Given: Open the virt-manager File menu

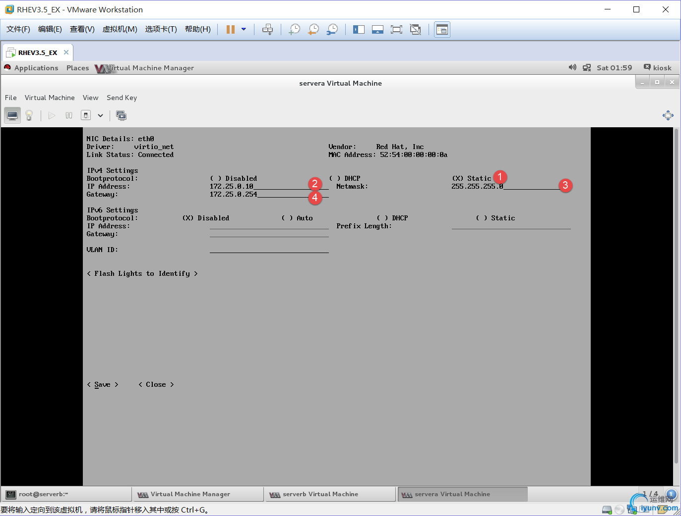Looking at the screenshot, I should 11,98.
